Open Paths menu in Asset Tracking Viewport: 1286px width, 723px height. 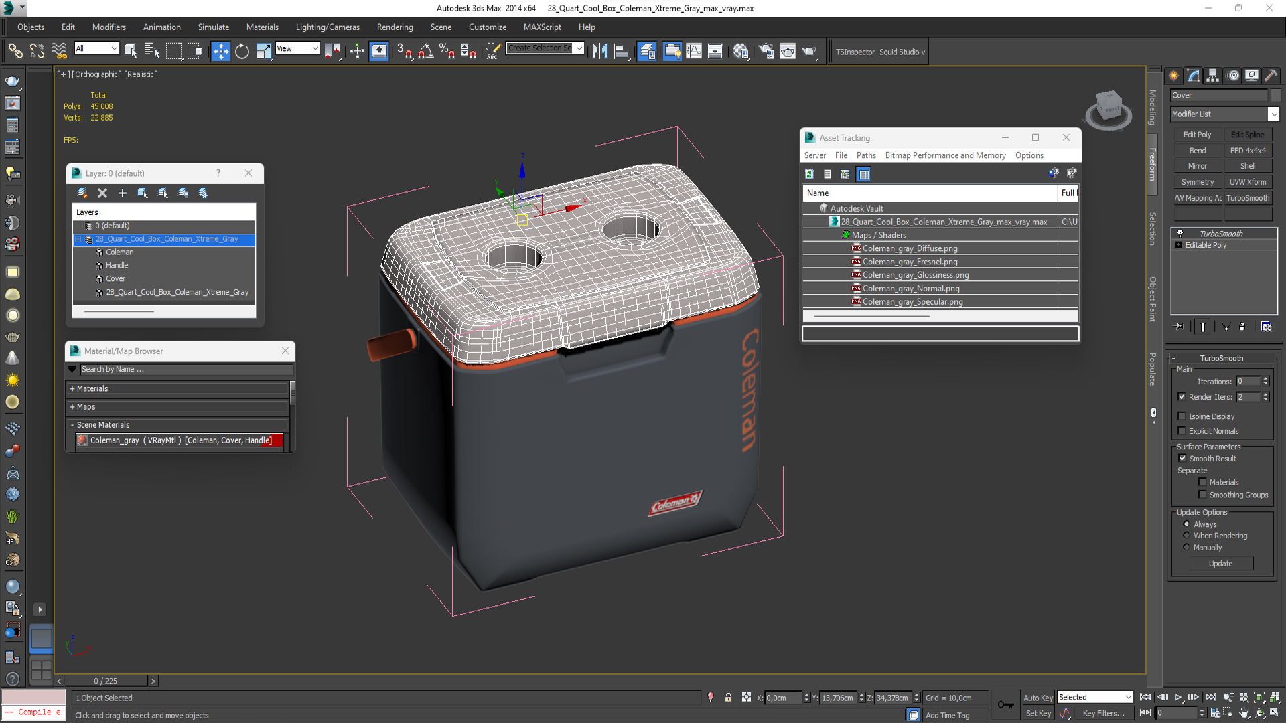(865, 155)
